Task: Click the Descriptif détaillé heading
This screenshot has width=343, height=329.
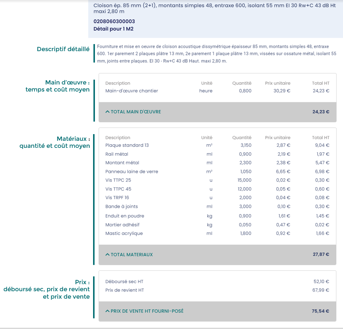Action: [x=63, y=49]
